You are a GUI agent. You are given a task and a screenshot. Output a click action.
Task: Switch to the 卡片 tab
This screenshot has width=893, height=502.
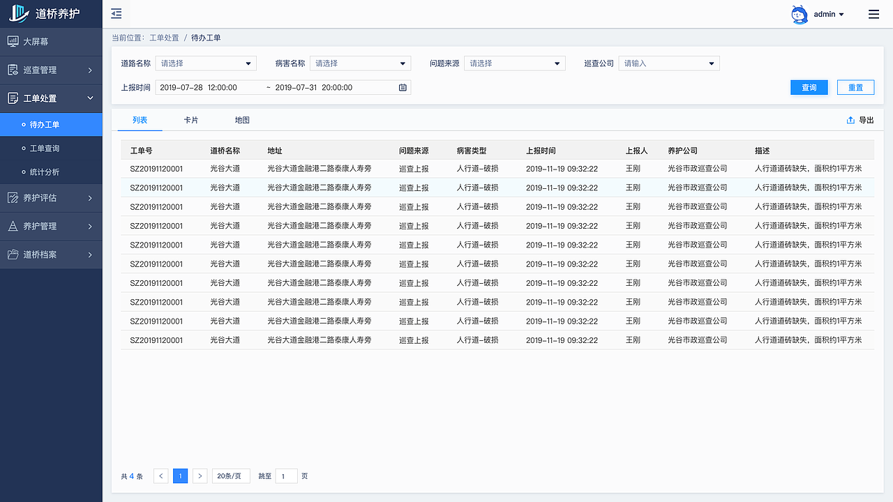click(190, 120)
